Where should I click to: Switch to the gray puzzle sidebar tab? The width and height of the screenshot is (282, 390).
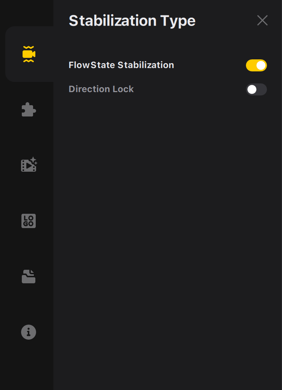pos(29,109)
